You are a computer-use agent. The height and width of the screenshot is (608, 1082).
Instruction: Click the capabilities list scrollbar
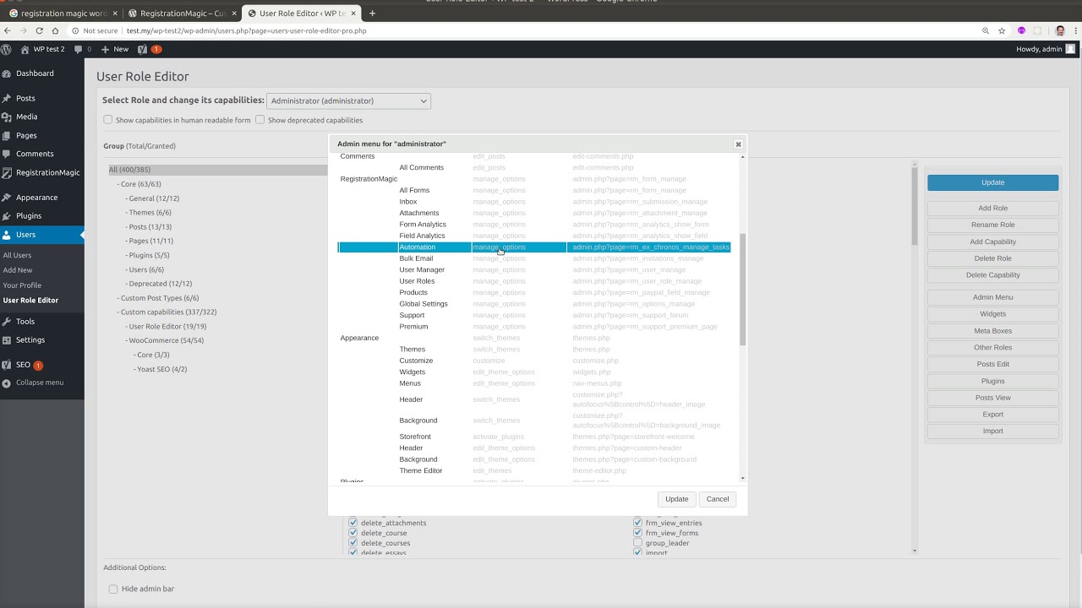coord(914,207)
